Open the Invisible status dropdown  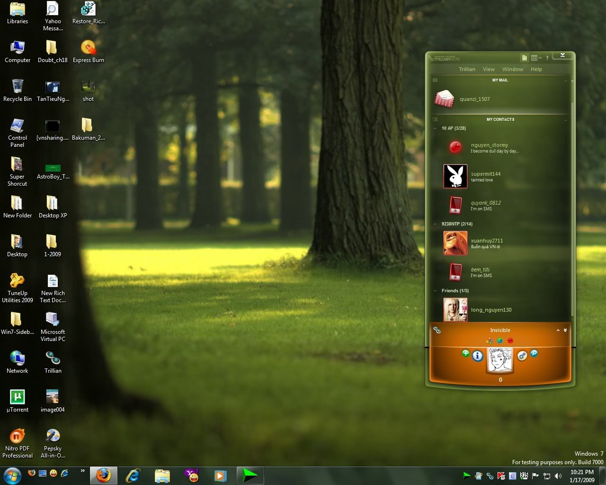tap(500, 330)
